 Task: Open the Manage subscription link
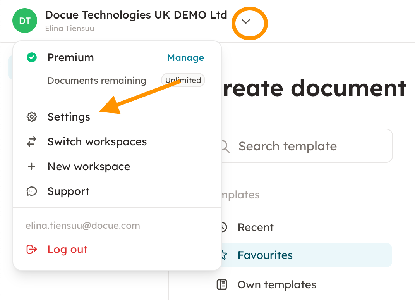click(x=185, y=58)
